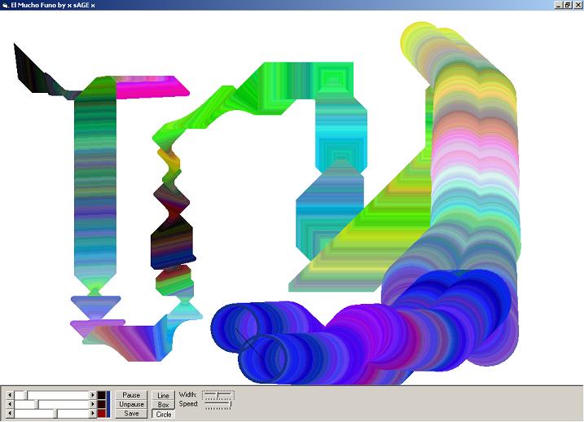
Task: Click the tall blue color preview bar
Action: point(108,404)
